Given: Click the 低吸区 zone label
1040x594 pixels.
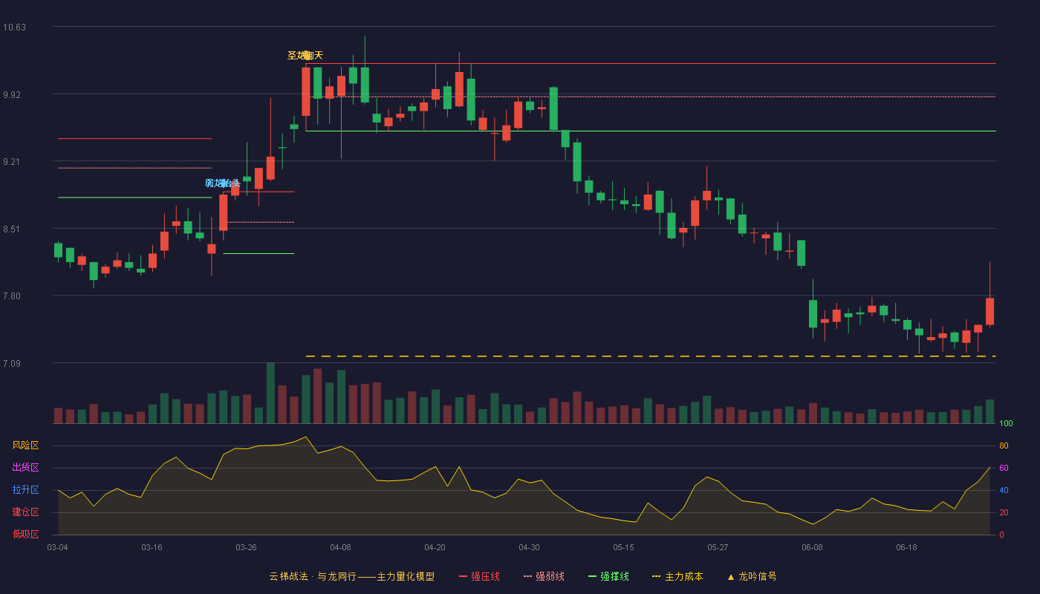Looking at the screenshot, I should (25, 534).
